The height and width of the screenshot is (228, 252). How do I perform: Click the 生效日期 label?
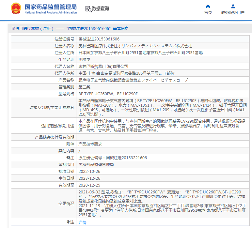click(66, 178)
